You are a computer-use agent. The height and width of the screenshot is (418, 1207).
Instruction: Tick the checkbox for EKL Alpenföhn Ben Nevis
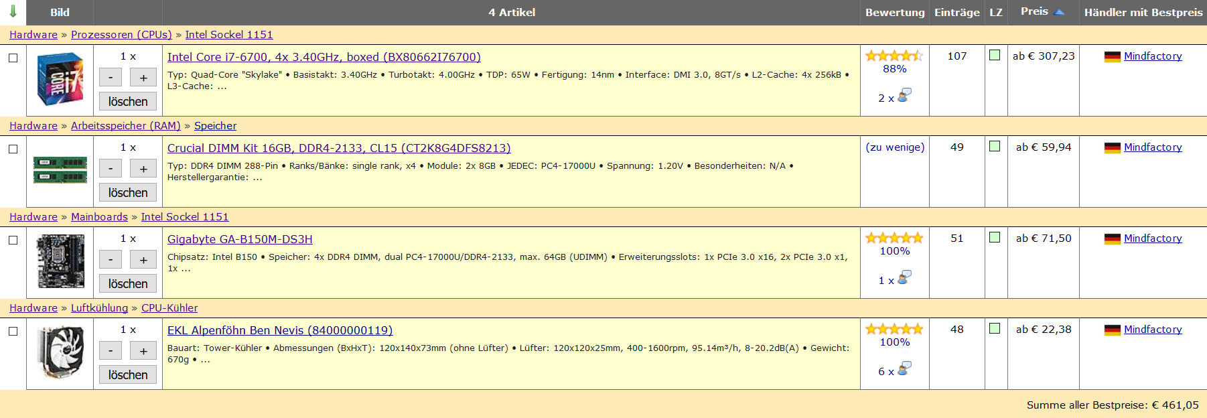[x=13, y=331]
